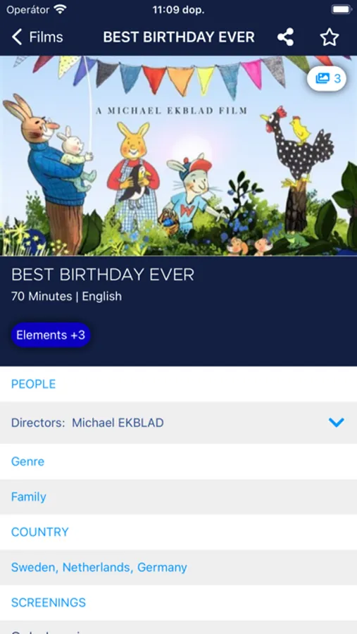Tap the BEST BIRTHDAY EVER header title
357x634 pixels.
[179, 37]
